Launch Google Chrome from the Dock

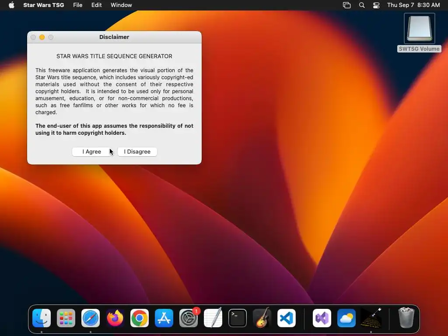pyautogui.click(x=140, y=318)
